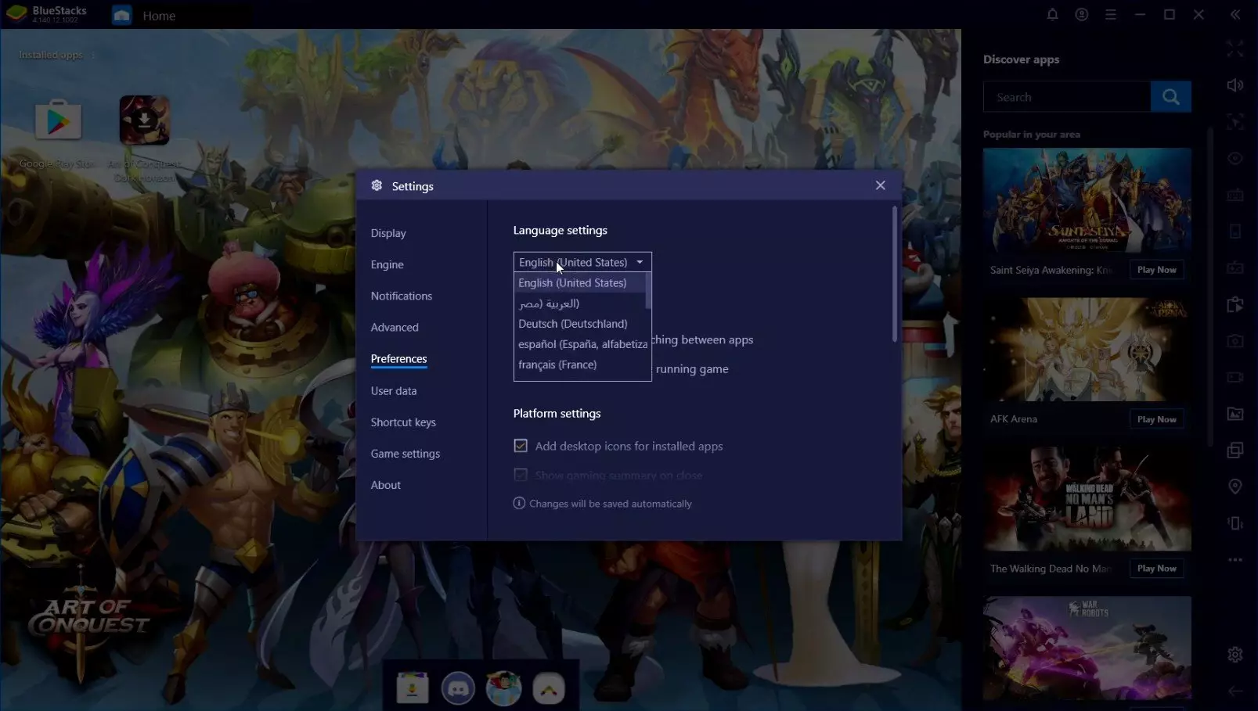Screen dimensions: 1258x711
Task: Collapse the language dropdown arrow
Action: click(x=640, y=263)
